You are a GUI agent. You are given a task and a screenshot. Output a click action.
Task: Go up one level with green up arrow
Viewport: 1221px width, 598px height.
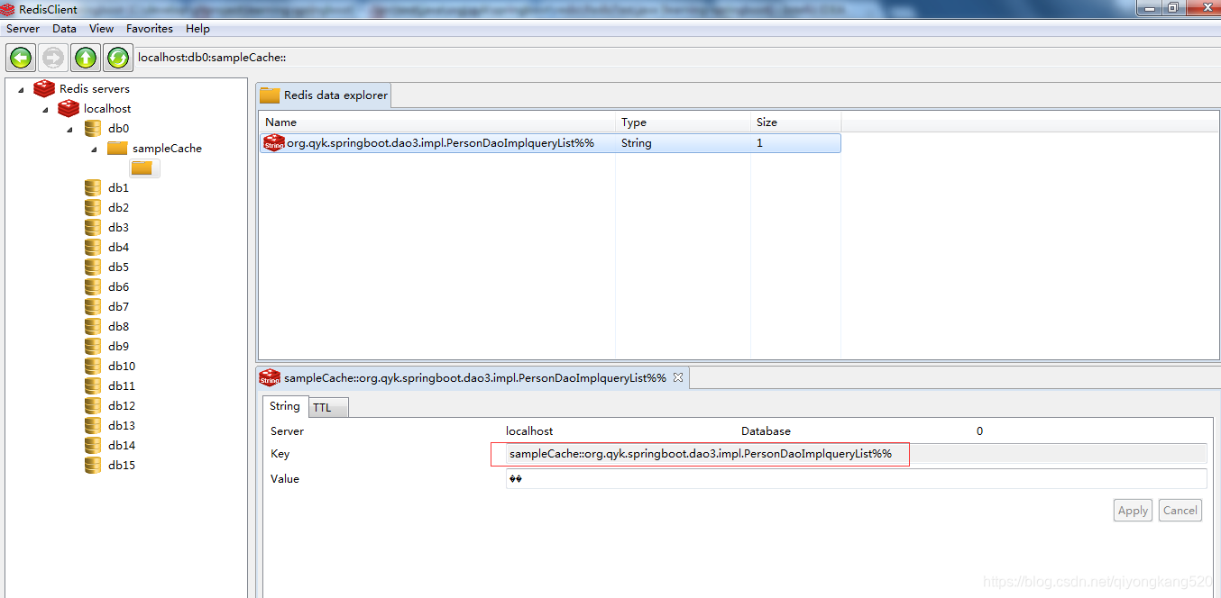[86, 58]
